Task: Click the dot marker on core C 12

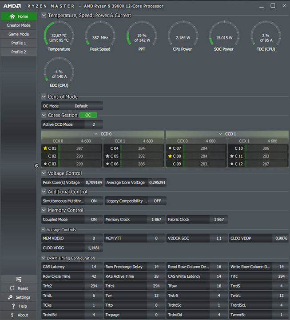Action: click(x=232, y=164)
